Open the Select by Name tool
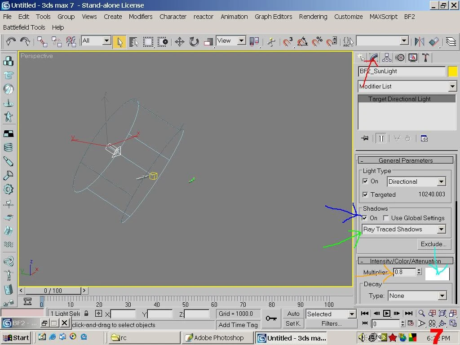Screen dimensions: 460x345 click(x=133, y=42)
